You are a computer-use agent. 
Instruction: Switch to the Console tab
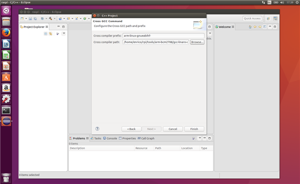tap(110, 138)
